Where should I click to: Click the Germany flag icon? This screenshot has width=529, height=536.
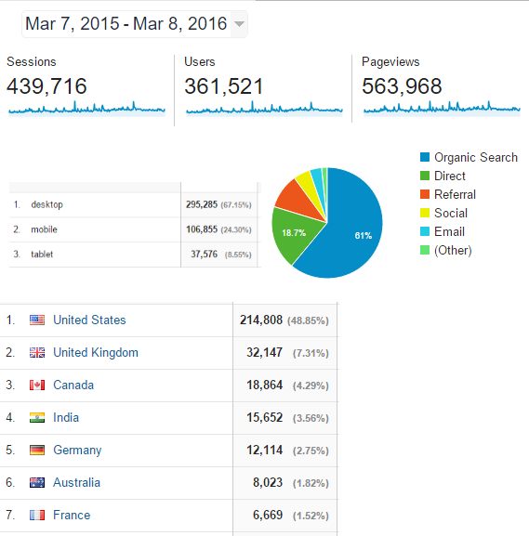pyautogui.click(x=37, y=450)
